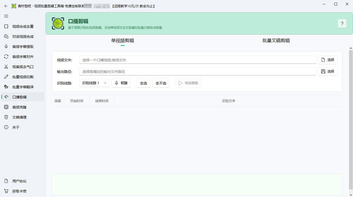Click the 全不选 button
The width and height of the screenshot is (353, 197).
[161, 83]
